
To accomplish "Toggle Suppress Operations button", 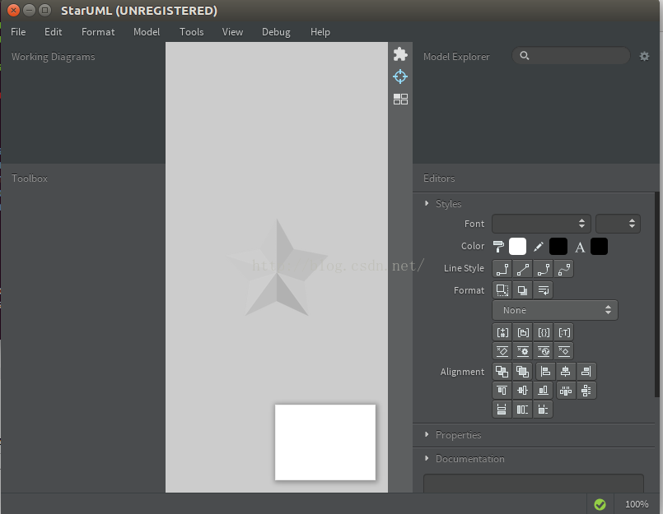I will click(x=523, y=351).
